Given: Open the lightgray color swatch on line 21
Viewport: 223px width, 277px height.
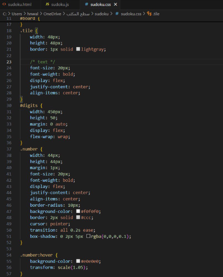Looking at the screenshot, I should (x=78, y=49).
